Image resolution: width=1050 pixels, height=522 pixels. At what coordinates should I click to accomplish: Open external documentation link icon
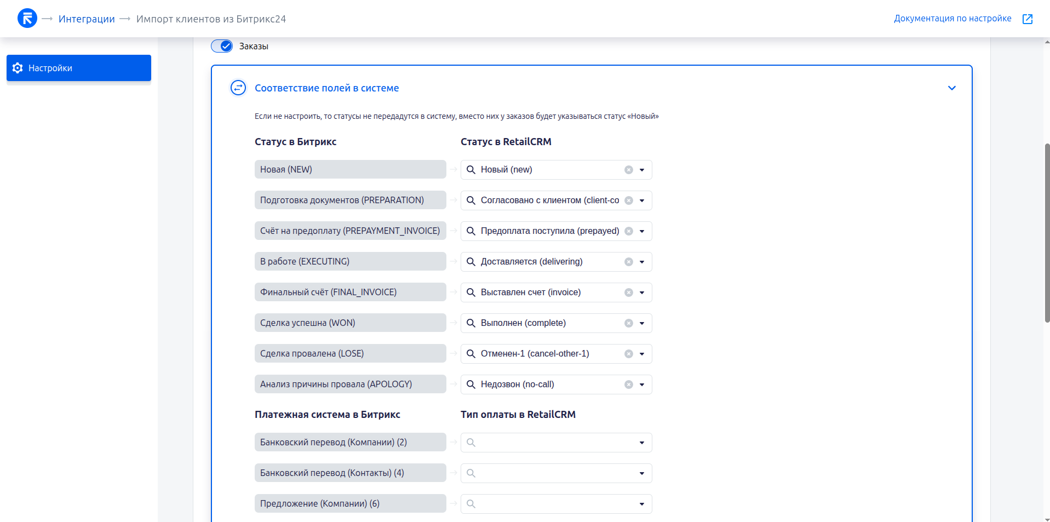pos(1028,19)
